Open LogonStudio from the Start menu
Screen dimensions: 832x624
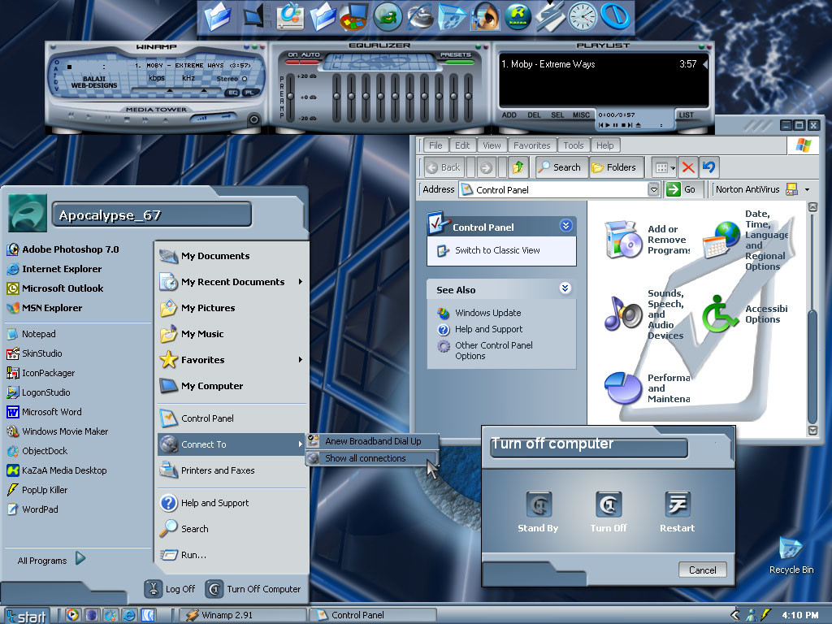pyautogui.click(x=38, y=392)
